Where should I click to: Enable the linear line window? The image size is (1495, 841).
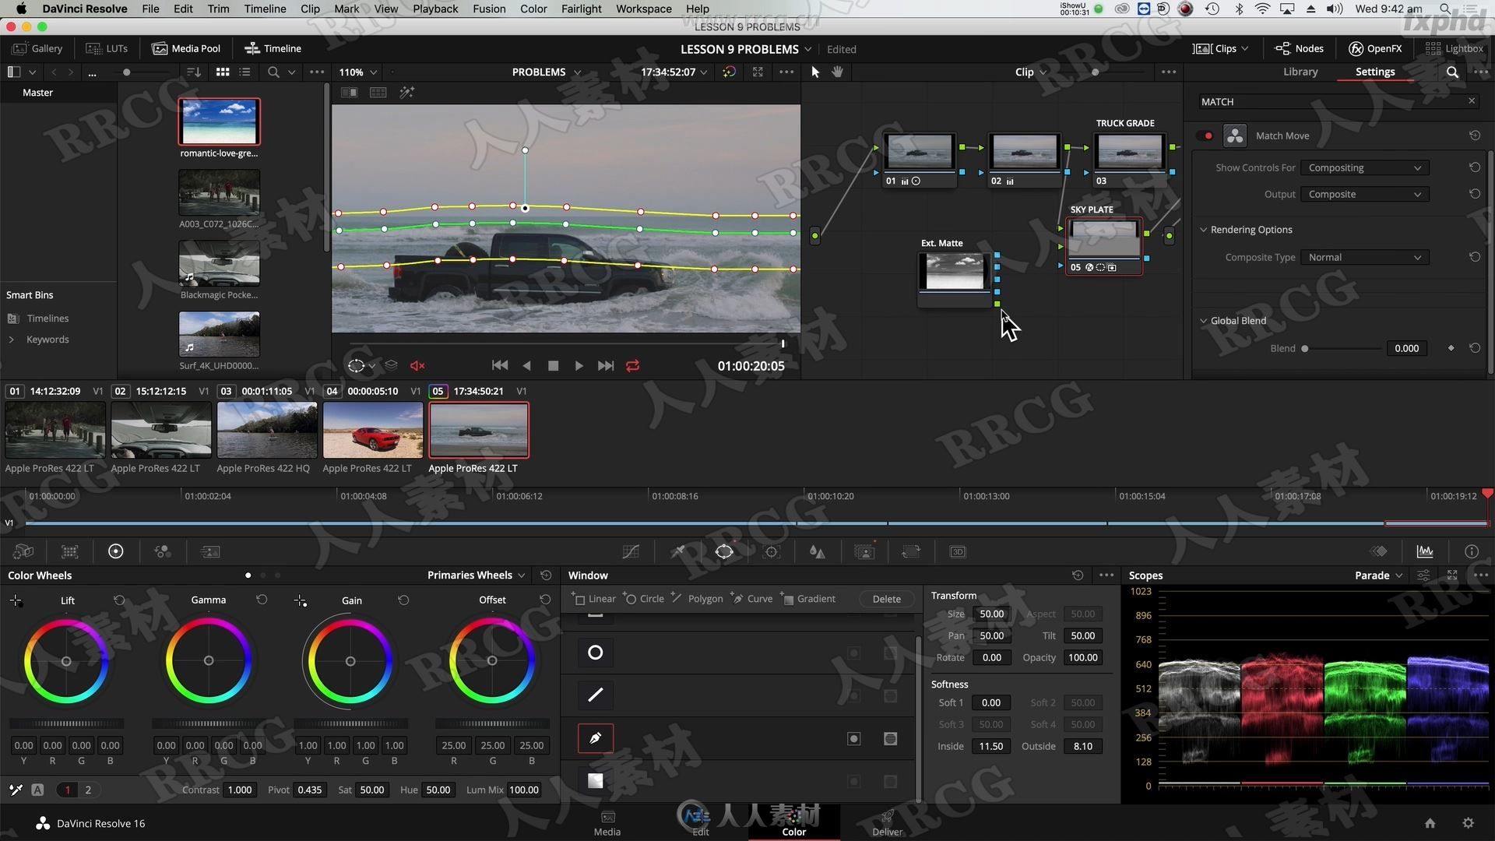(x=596, y=695)
